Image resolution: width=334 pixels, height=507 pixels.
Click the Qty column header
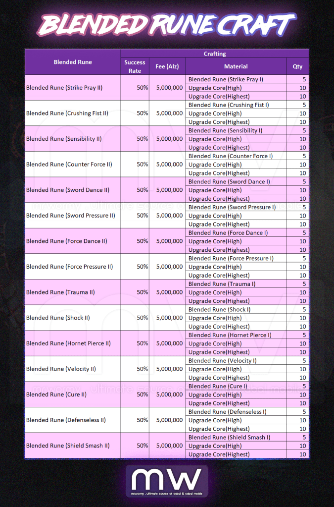[x=297, y=66]
